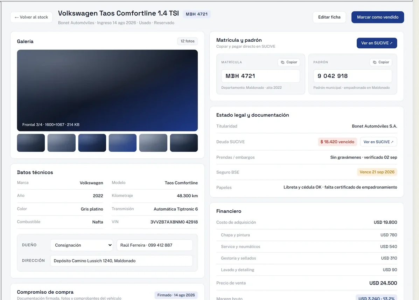
Task: Click Papeles text about falta certificado de empadronamiento
Action: (340, 187)
